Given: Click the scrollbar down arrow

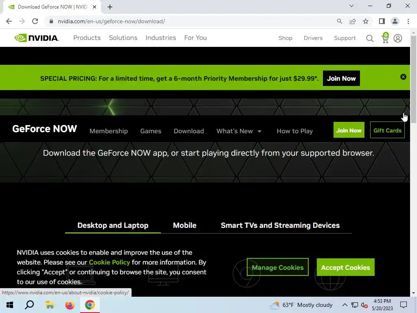Looking at the screenshot, I should (x=414, y=293).
